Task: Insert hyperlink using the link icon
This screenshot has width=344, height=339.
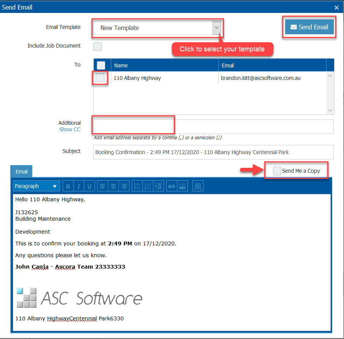Action: 172,186
